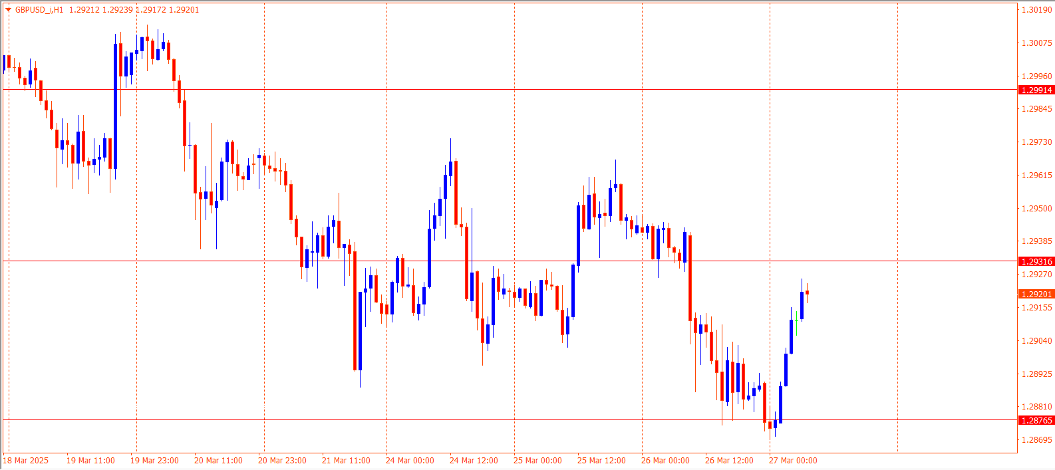Image resolution: width=1055 pixels, height=470 pixels.
Task: Click the 21 Mar 11:00 time label
Action: point(346,461)
